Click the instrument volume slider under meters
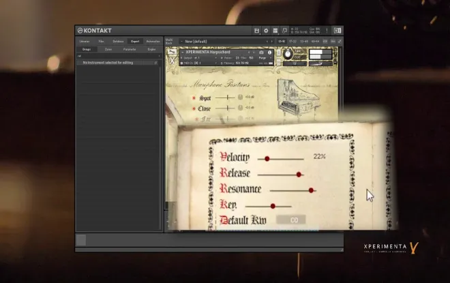 point(320,63)
